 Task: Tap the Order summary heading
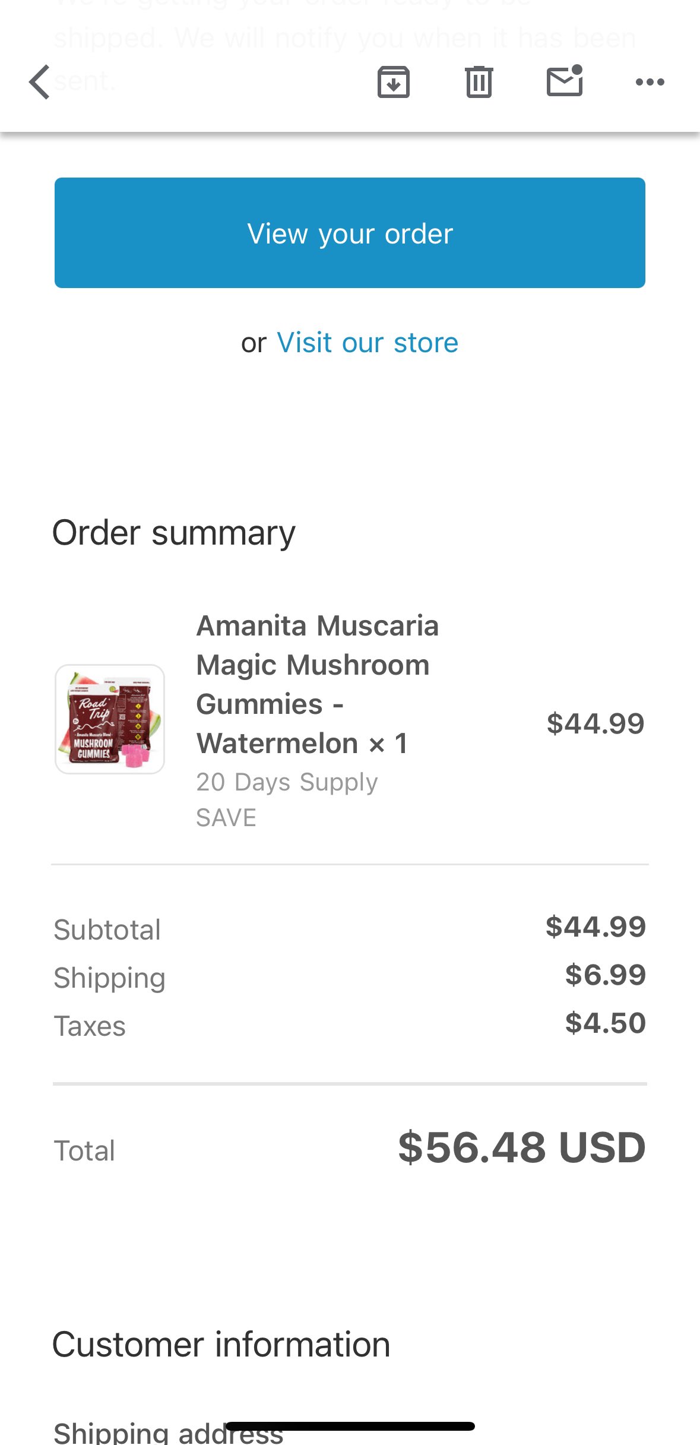pyautogui.click(x=173, y=533)
